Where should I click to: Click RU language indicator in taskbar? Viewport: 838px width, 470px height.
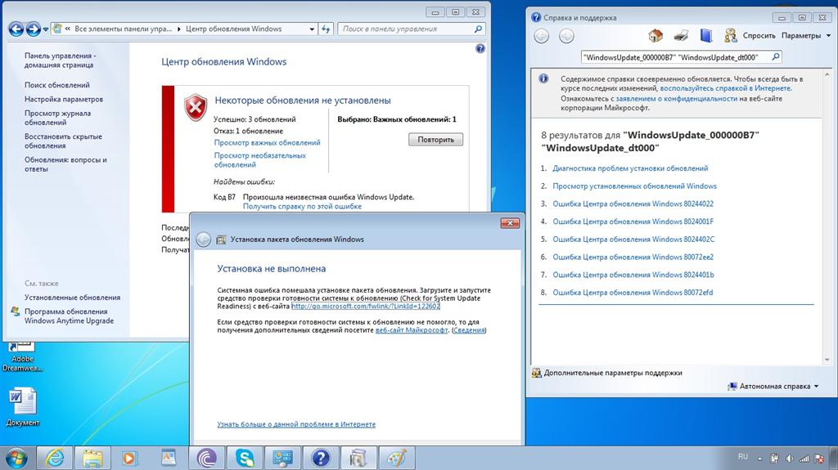click(x=743, y=457)
